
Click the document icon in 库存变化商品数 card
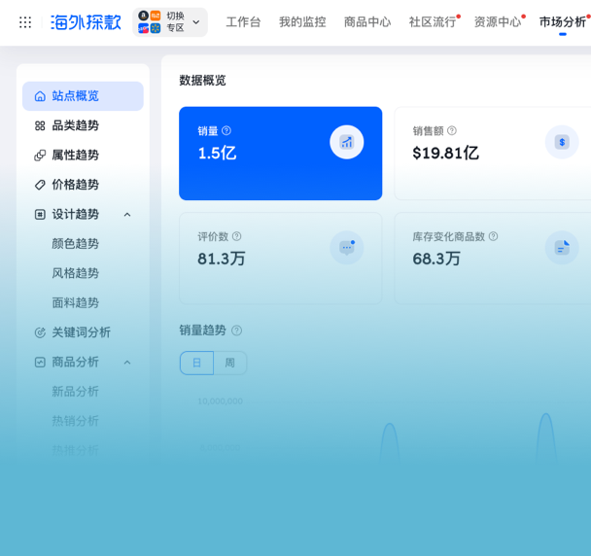[x=562, y=248]
